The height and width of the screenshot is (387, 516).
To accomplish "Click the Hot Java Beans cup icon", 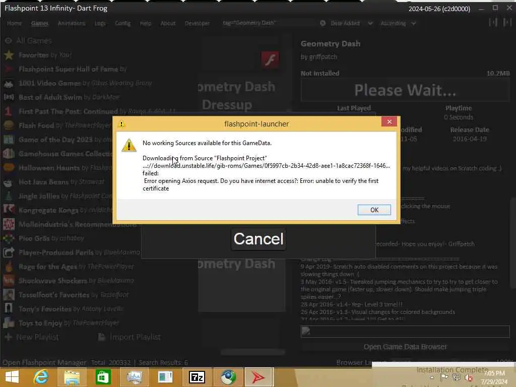I will tap(9, 182).
